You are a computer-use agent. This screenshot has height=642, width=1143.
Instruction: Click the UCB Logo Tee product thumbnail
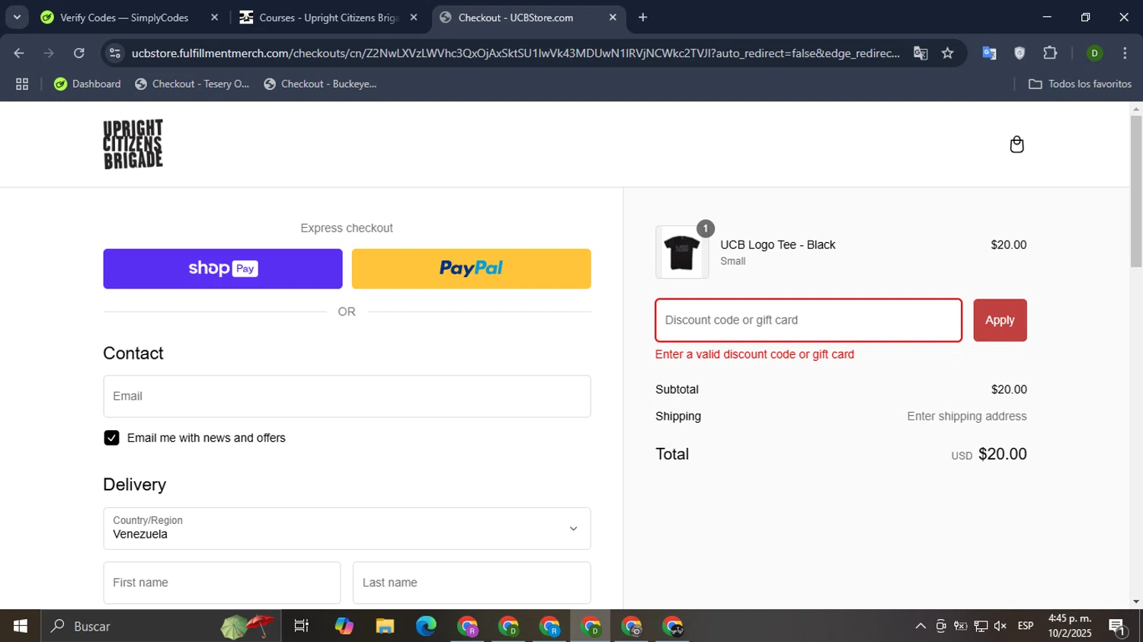[x=681, y=252]
